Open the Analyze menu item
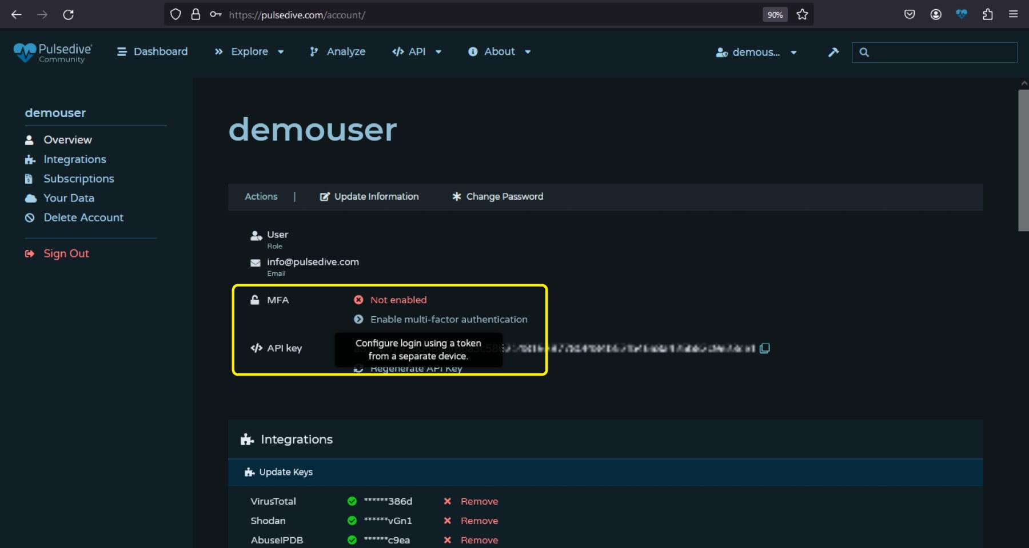The image size is (1029, 548). pos(337,52)
